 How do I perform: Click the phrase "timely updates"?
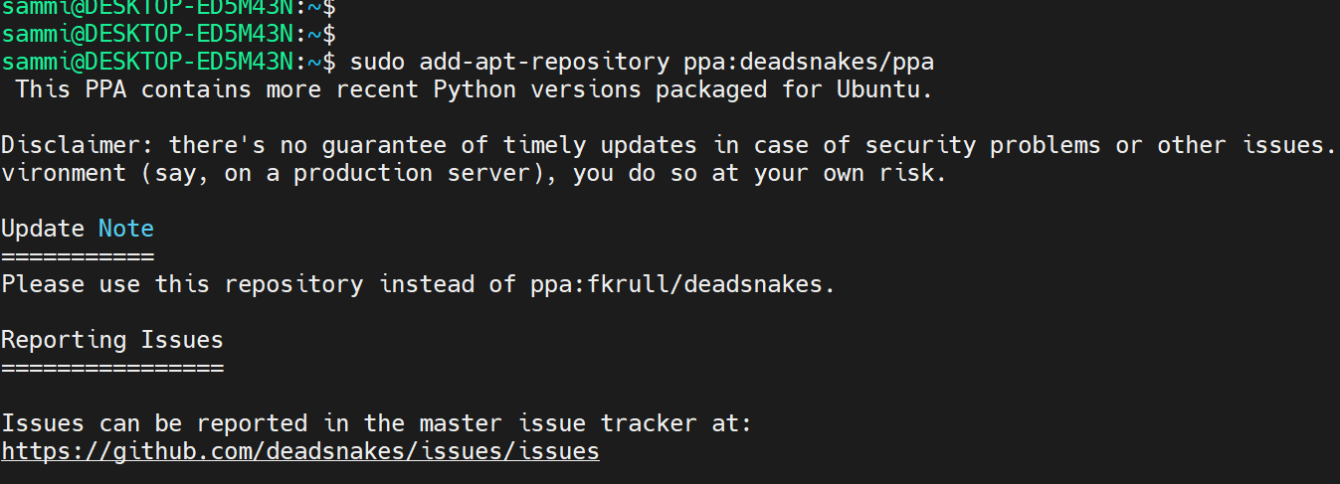click(x=600, y=145)
